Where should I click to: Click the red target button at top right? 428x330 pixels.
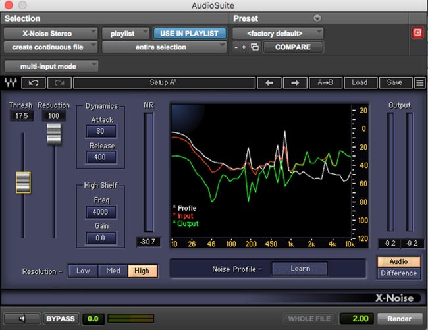coord(417,33)
